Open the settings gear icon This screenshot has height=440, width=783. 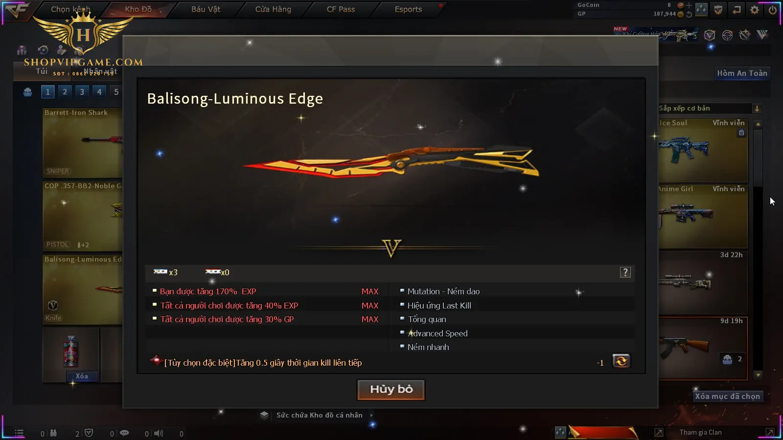coord(755,10)
